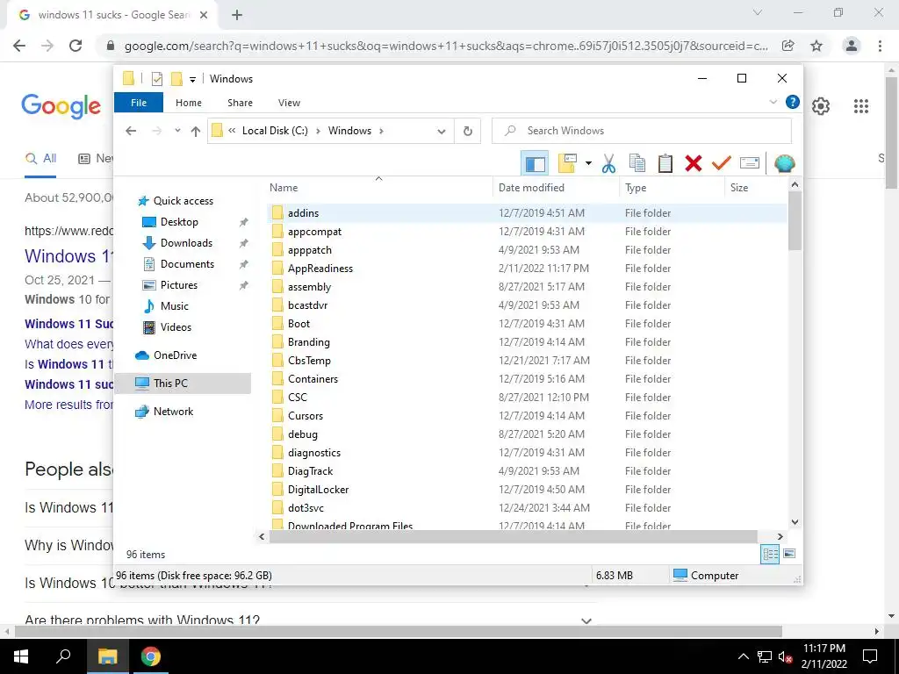Image resolution: width=899 pixels, height=674 pixels.
Task: Switch to Details view icon at bottom
Action: [770, 555]
